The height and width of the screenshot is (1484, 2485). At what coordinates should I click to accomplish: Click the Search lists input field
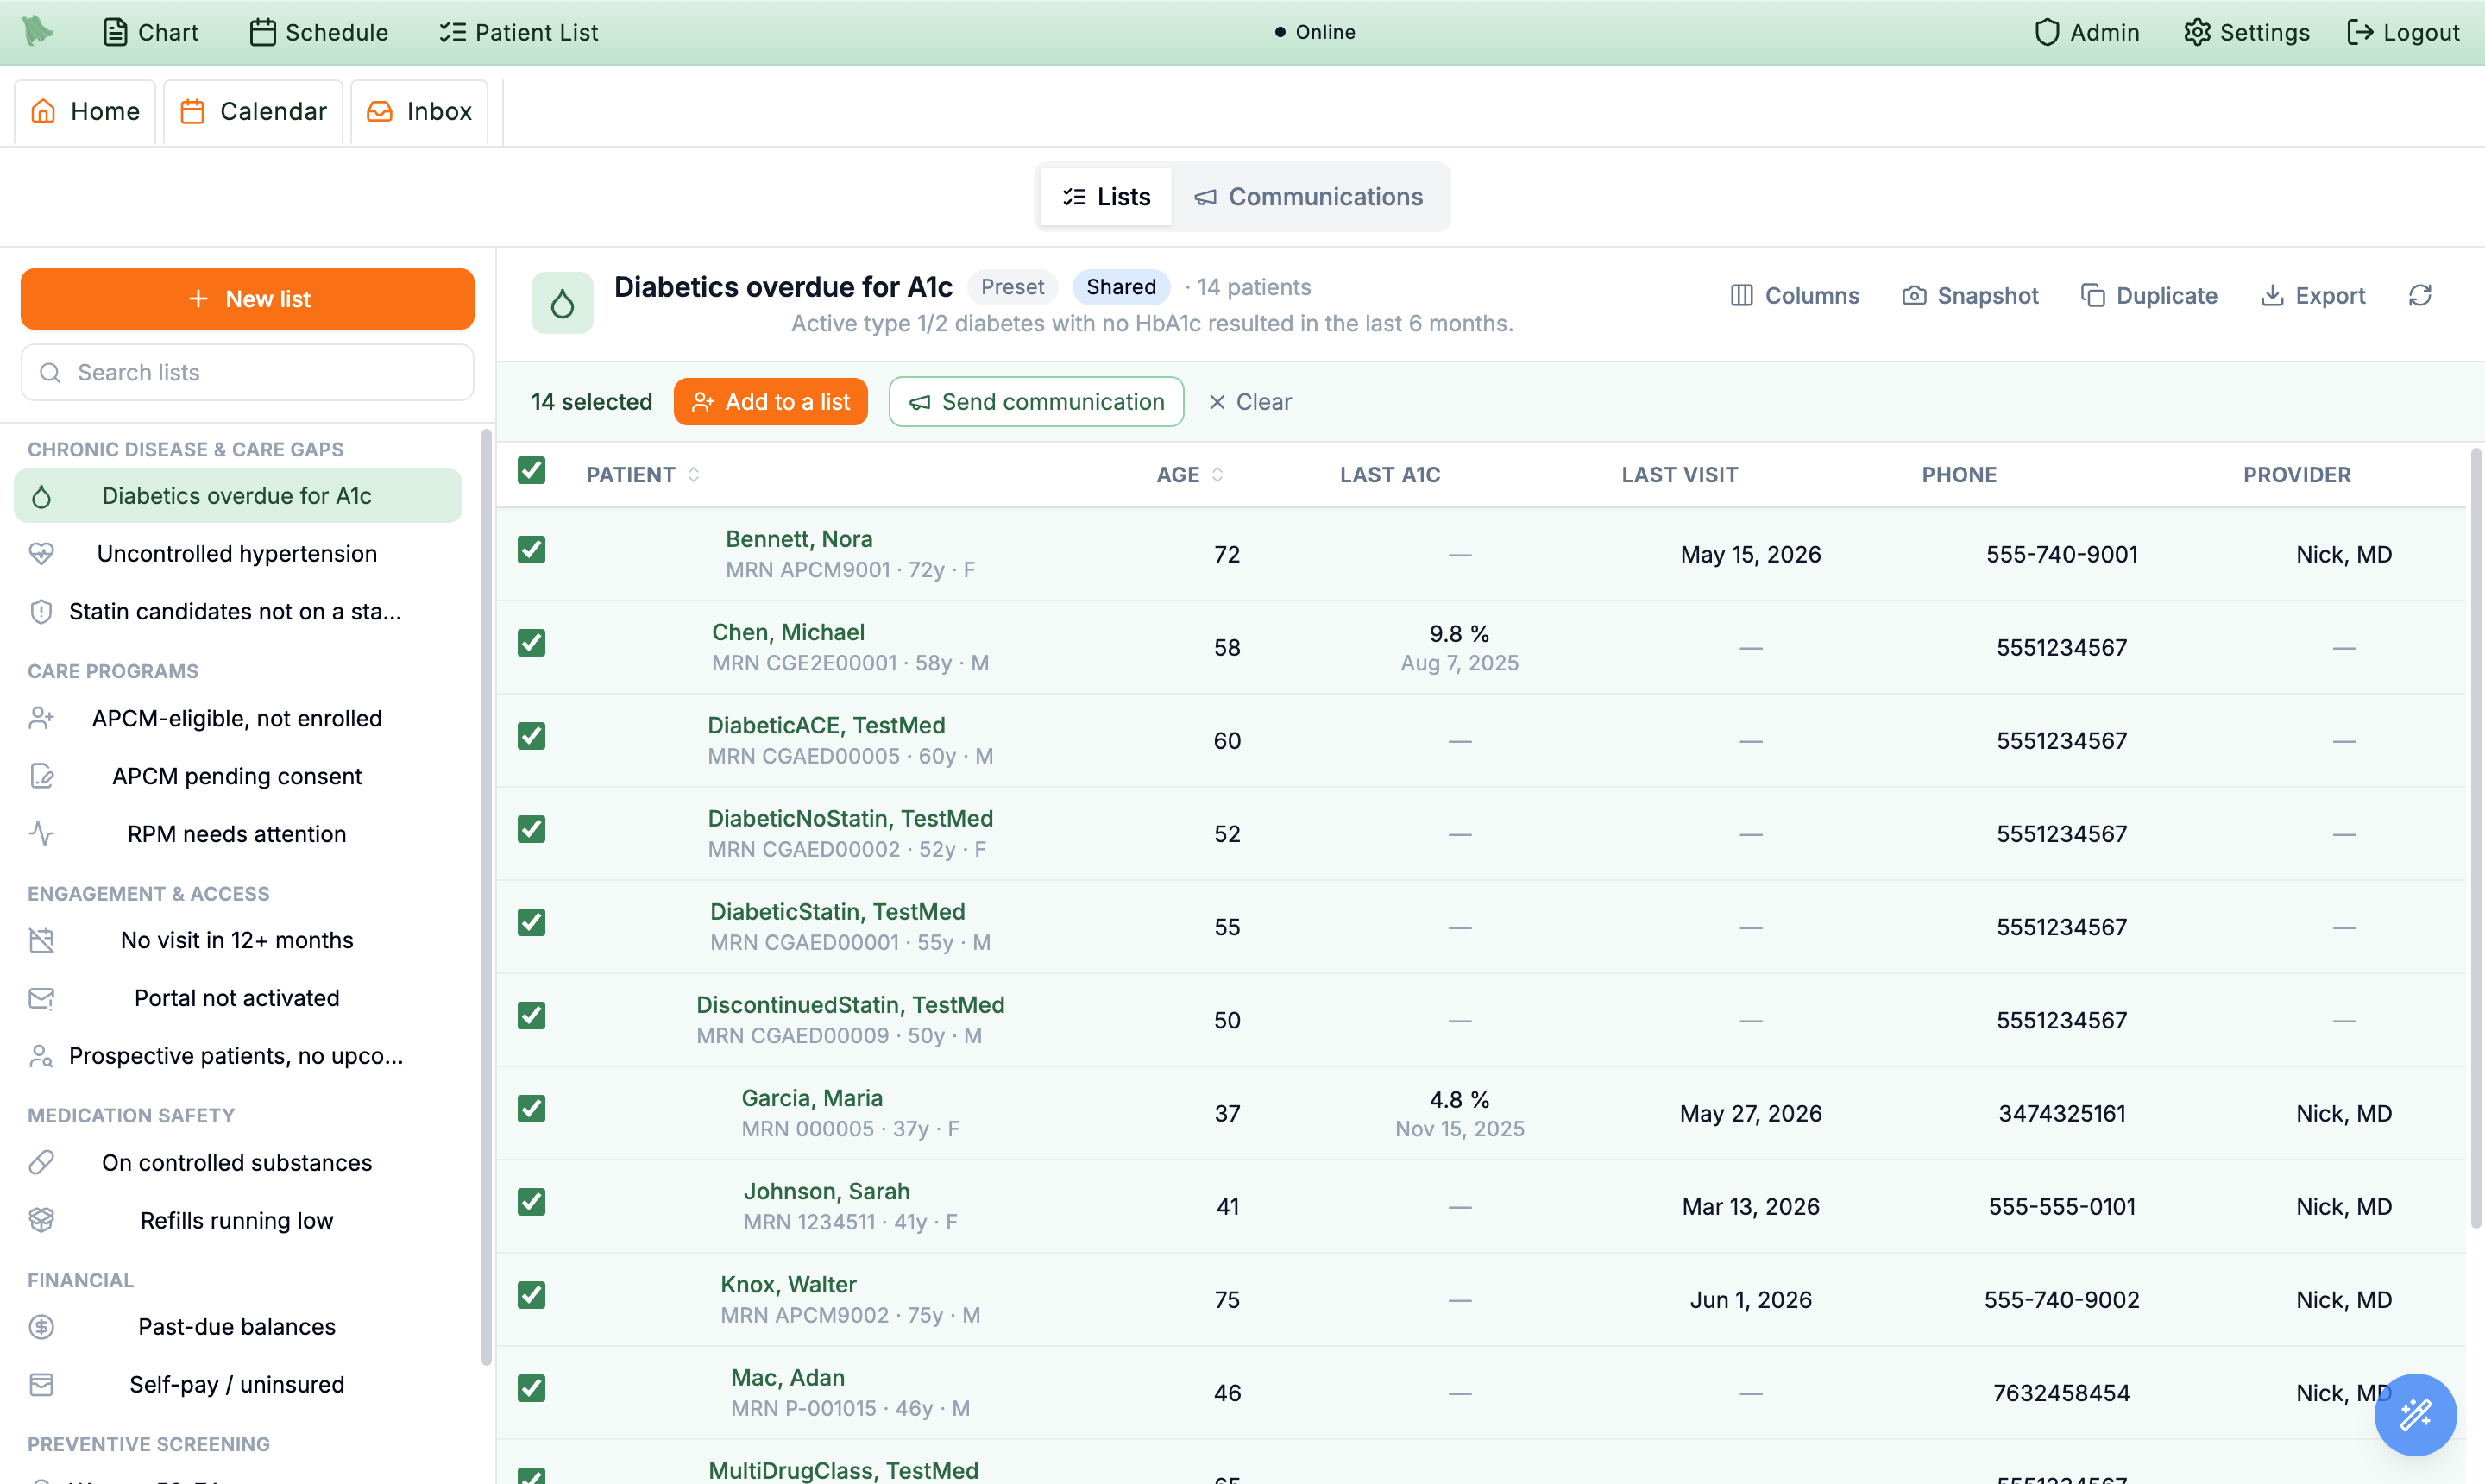(x=247, y=372)
